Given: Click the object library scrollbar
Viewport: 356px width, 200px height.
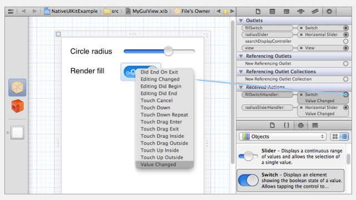Looking at the screenshot, I should tap(348, 159).
